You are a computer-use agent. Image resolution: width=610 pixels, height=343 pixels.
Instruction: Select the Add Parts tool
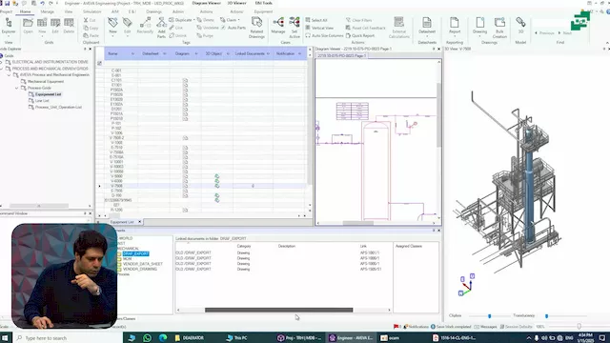(x=161, y=28)
